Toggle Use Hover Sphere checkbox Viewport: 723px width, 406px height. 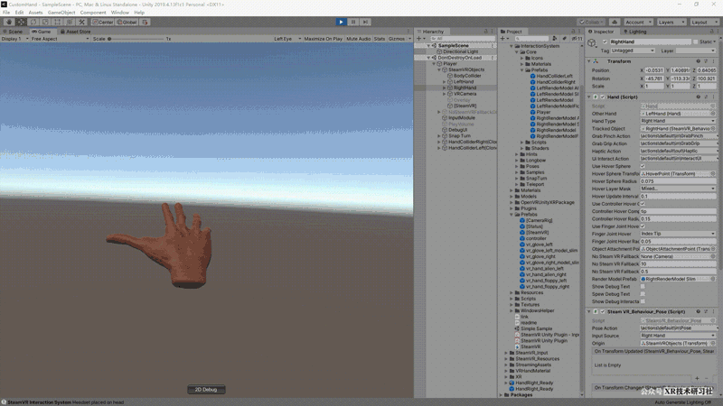(643, 166)
